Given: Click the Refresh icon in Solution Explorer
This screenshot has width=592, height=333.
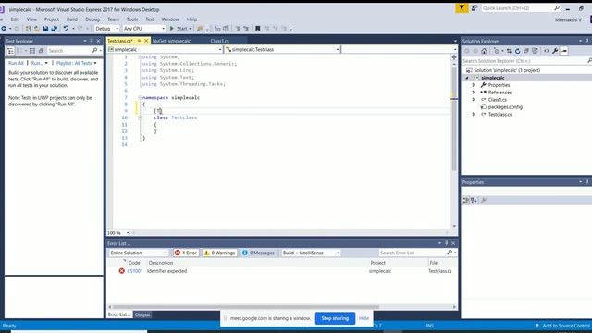Looking at the screenshot, I should (x=518, y=51).
